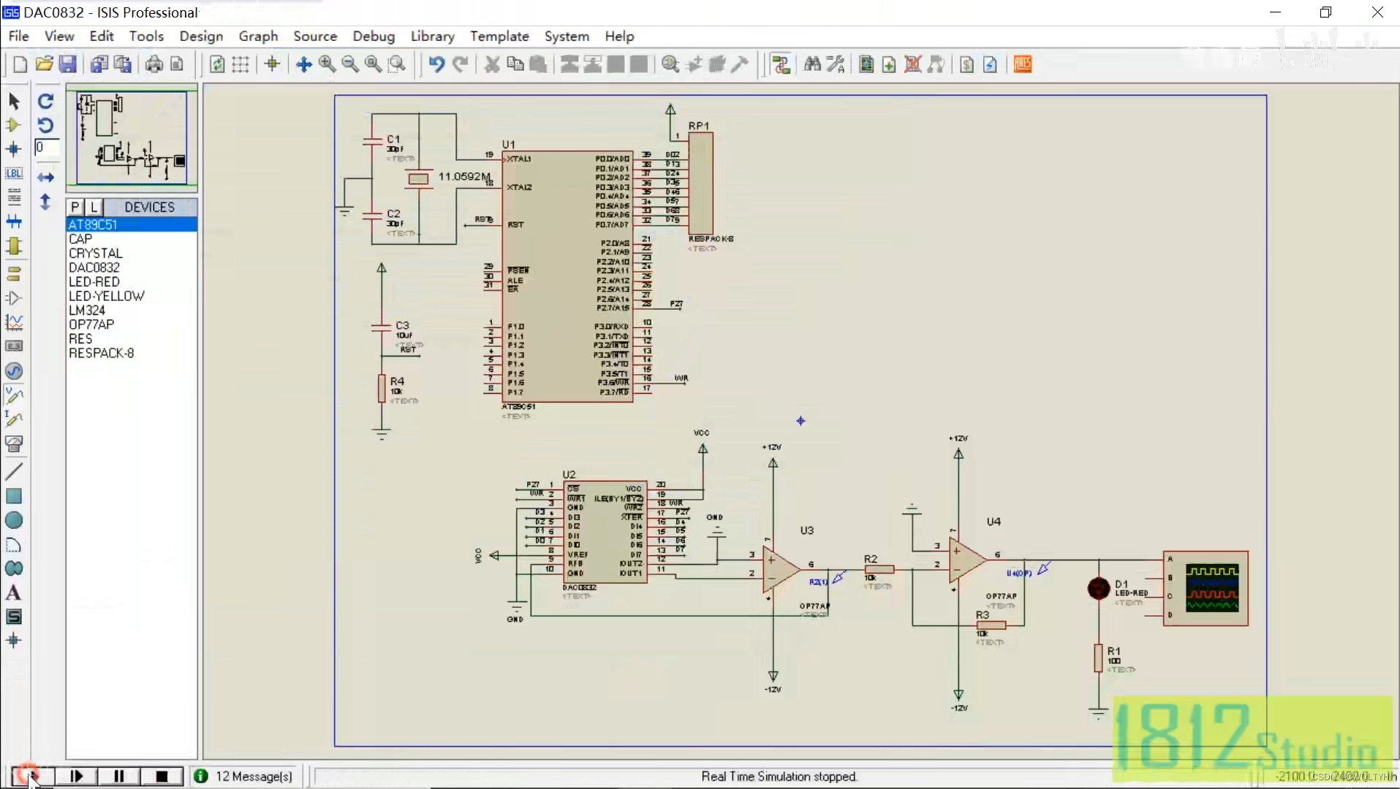Zoom to view entire sheet
Image resolution: width=1400 pixels, height=789 pixels.
[374, 64]
